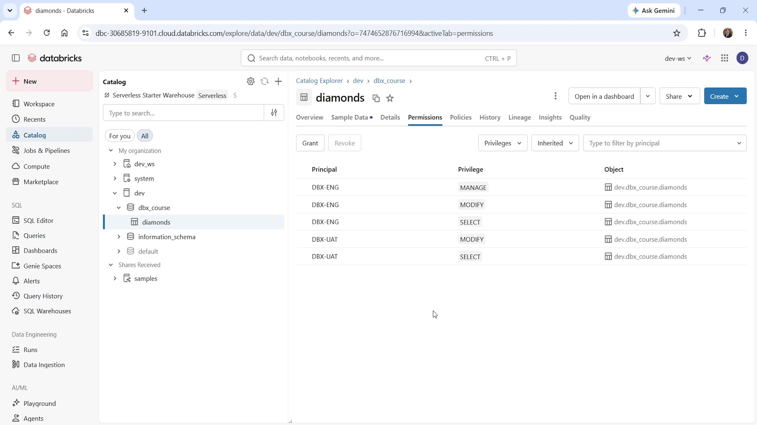Expand system catalog node
This screenshot has height=425, width=757.
(115, 179)
